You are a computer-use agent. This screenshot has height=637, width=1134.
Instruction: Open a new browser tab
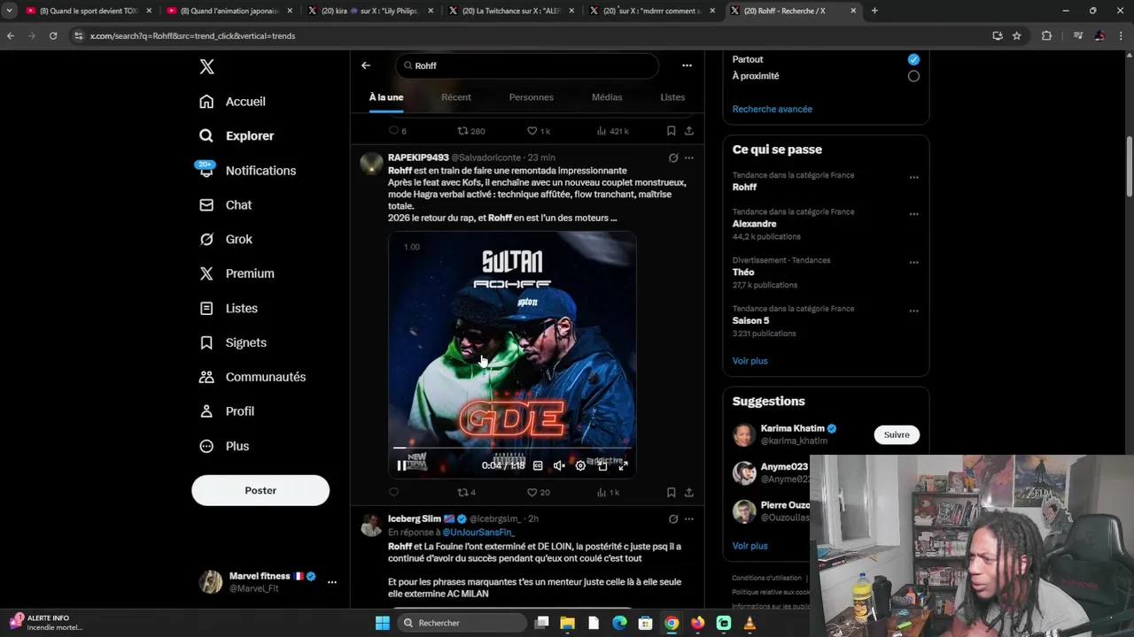coord(874,11)
